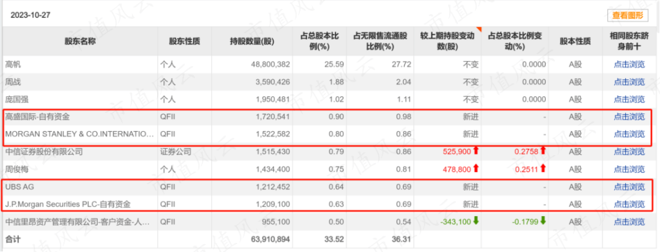660x252 pixels.
Task: Click total percentage 33.52
Action: coord(335,239)
